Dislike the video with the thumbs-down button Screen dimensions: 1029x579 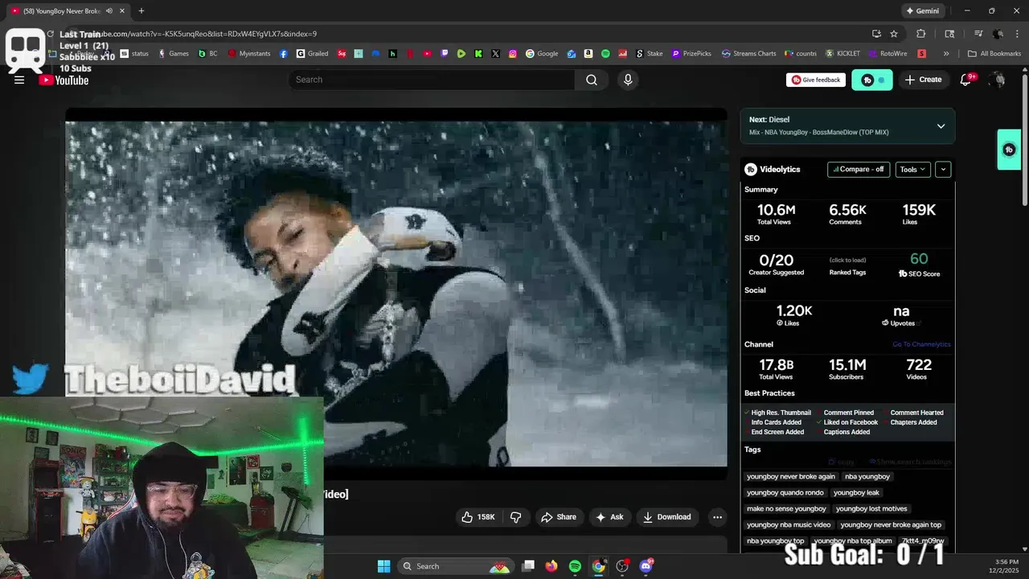coord(516,517)
